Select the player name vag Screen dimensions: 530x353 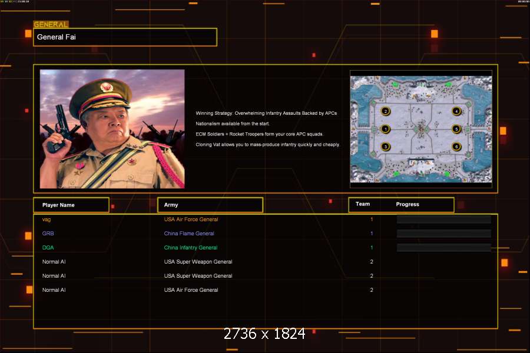47,219
